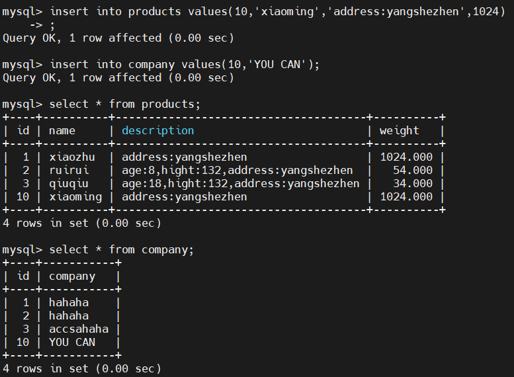Click the 'weight' column header
The image size is (514, 377).
[x=399, y=131]
